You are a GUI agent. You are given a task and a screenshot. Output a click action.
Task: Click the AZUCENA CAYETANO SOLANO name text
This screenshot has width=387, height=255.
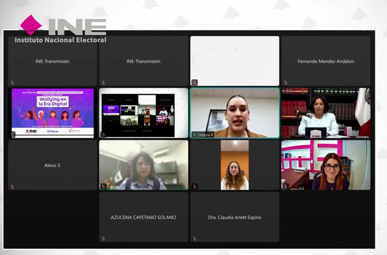coord(143,218)
